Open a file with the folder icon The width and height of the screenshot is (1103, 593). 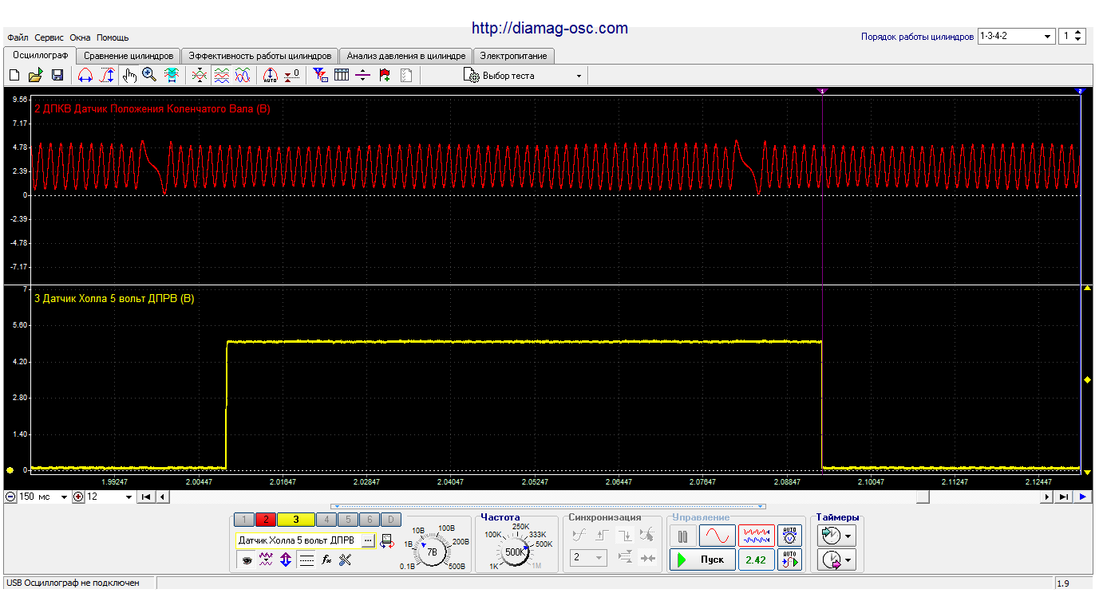(35, 76)
